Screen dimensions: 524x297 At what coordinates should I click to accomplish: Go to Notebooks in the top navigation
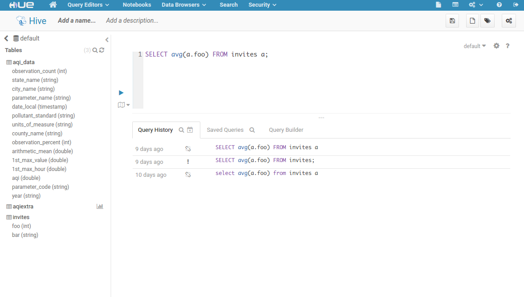click(137, 5)
